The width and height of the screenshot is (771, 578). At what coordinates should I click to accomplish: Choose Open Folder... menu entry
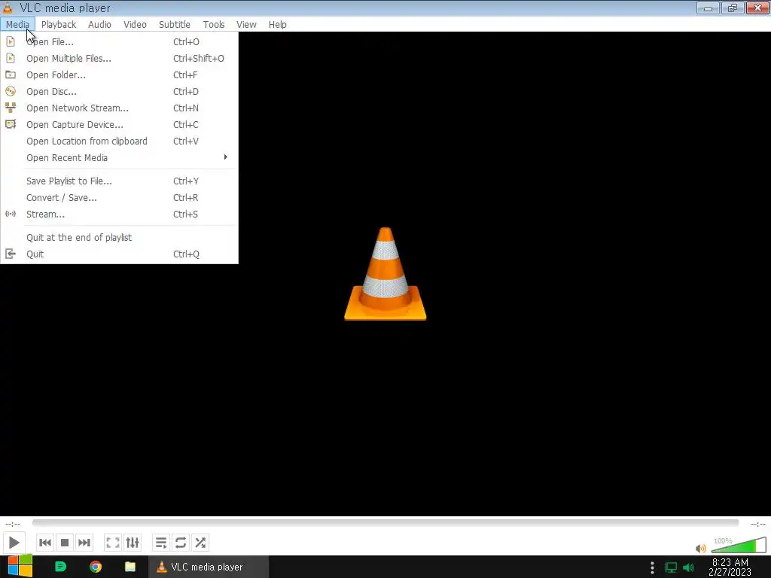tap(120, 75)
